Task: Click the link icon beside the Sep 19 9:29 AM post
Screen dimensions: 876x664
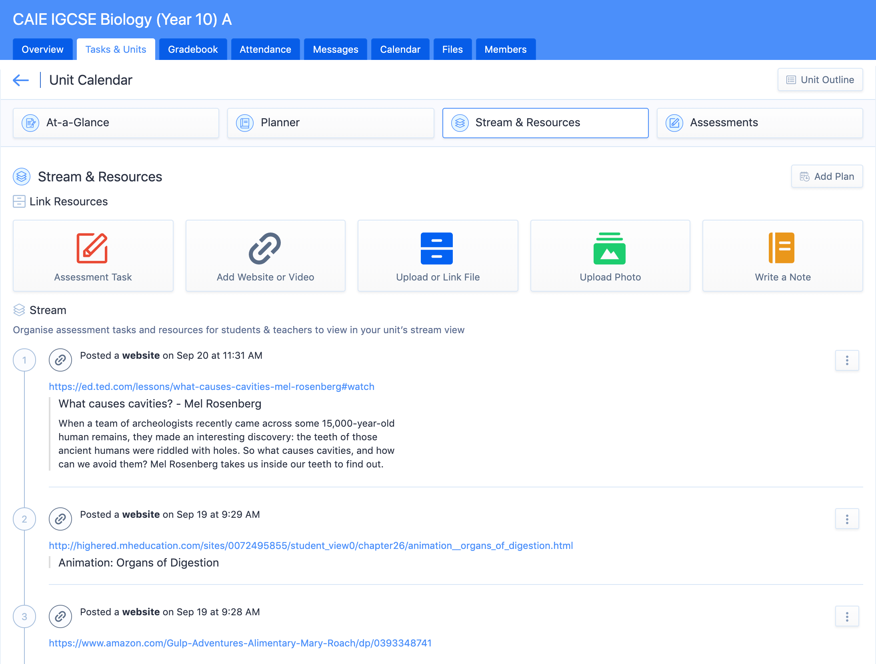Action: point(60,519)
